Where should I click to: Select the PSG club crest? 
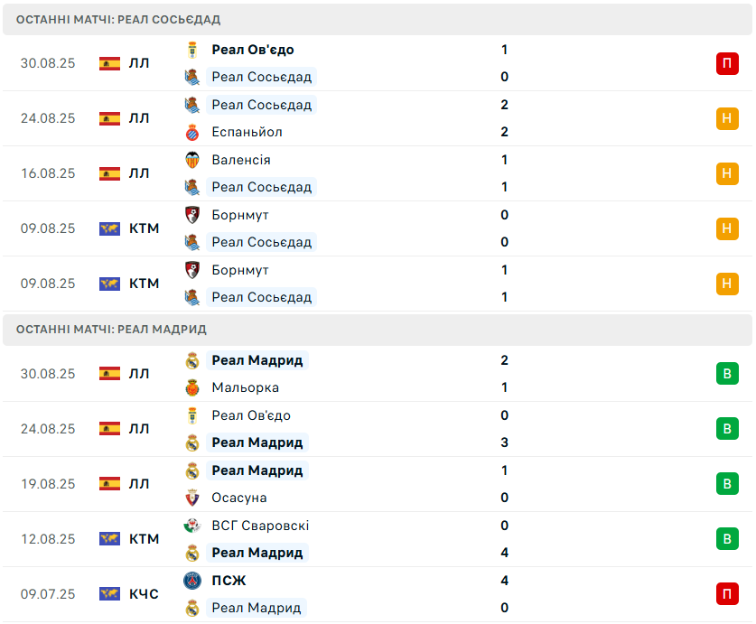click(x=192, y=581)
